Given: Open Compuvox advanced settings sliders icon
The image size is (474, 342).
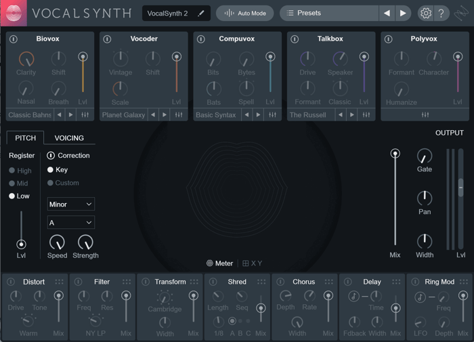Looking at the screenshot, I should click(272, 115).
